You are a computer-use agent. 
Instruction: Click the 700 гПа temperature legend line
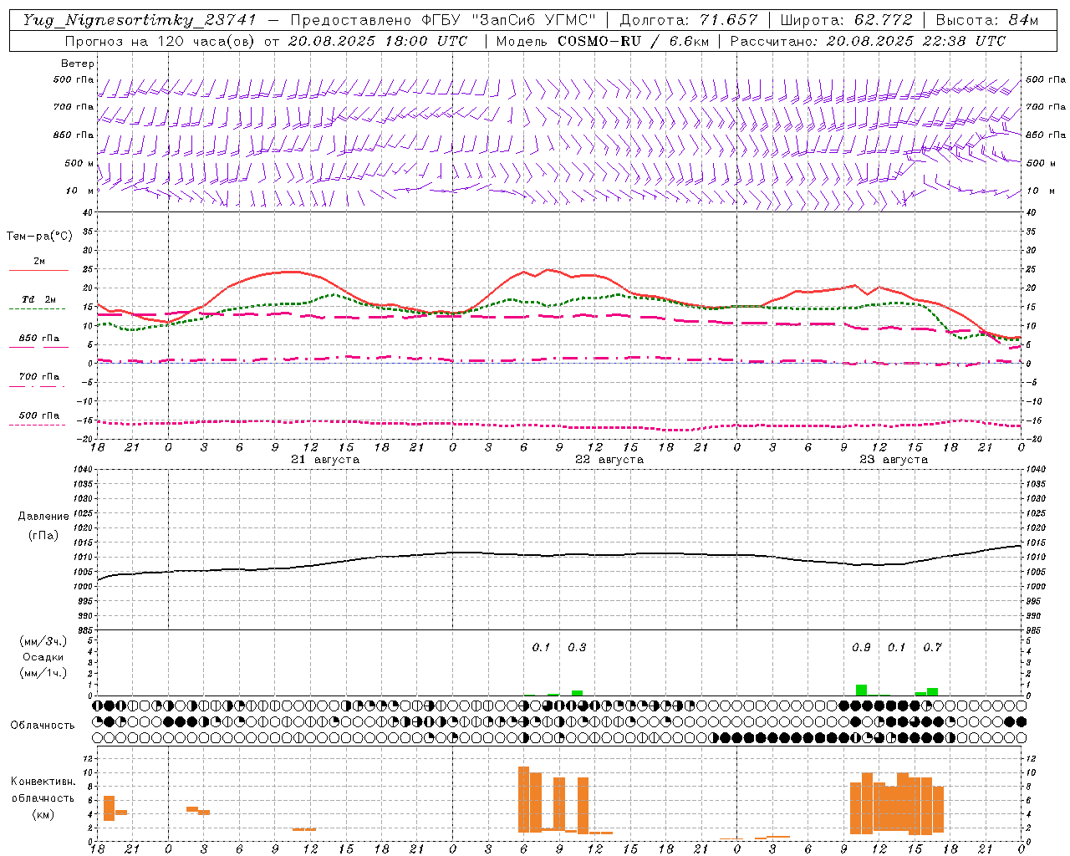tap(38, 385)
